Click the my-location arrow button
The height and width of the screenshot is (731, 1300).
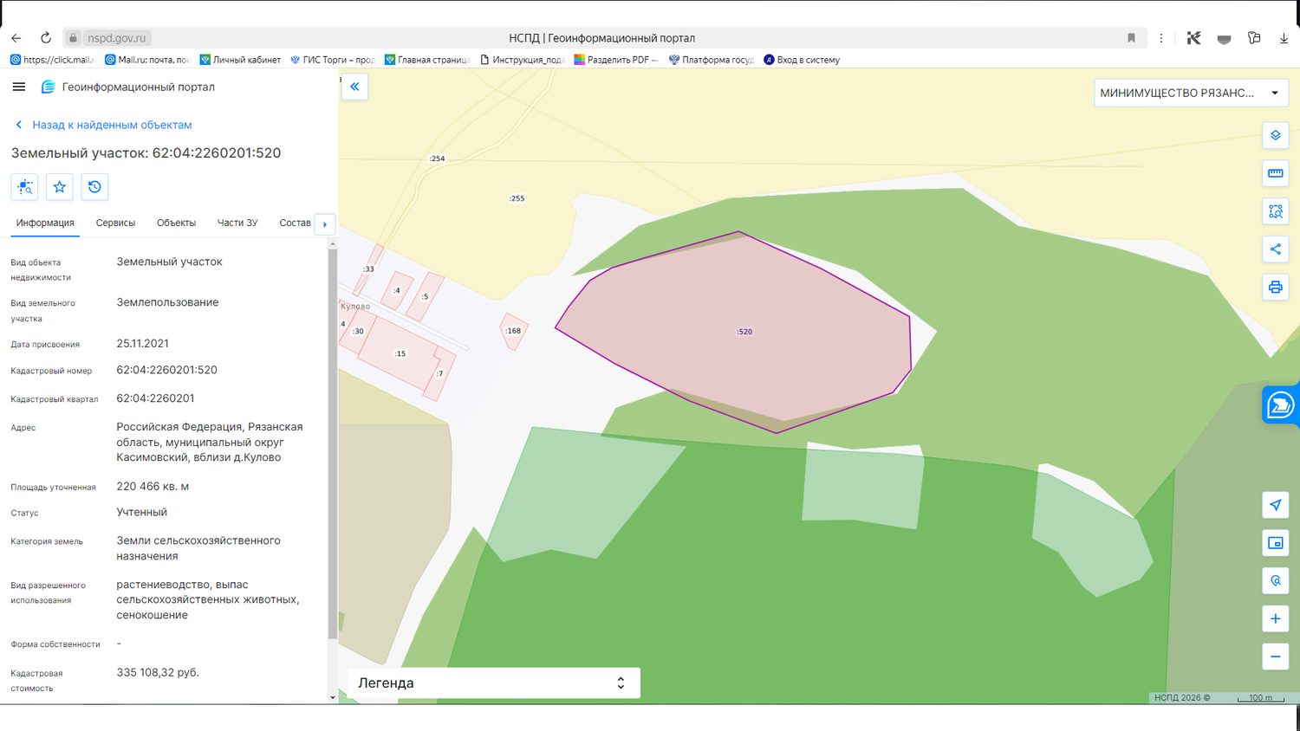click(1276, 505)
